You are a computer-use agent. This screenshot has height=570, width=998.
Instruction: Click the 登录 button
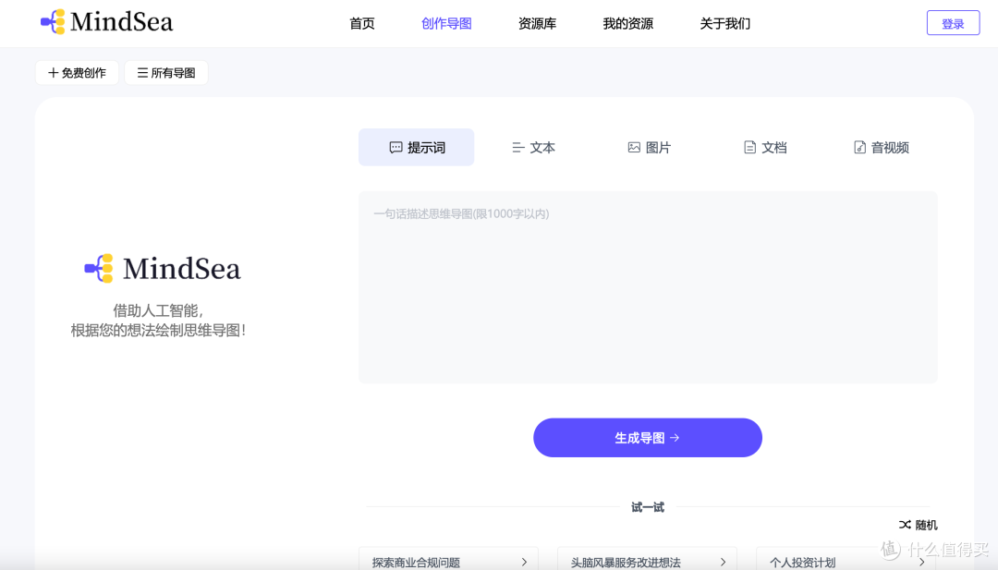click(x=953, y=23)
